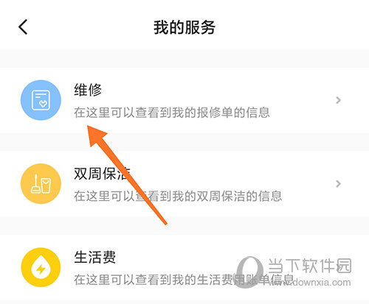Viewport: 369px width, 304px height.
Task: Click the 维修 description about 报修单的信息
Action: 172,113
